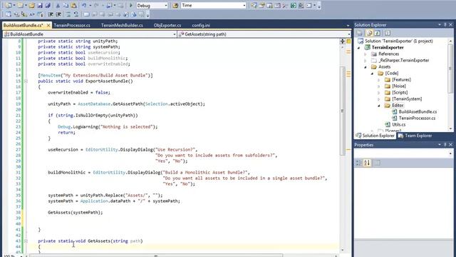Expand the References node
The image size is (456, 257).
pos(366,54)
